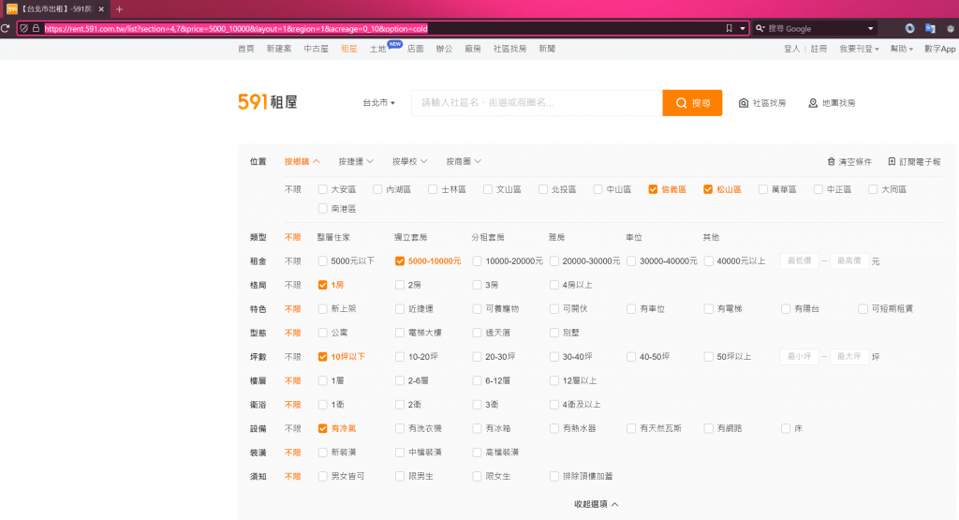Screen dimensions: 959x520
Task: Click the orange 搜尋 search button
Action: [x=692, y=103]
